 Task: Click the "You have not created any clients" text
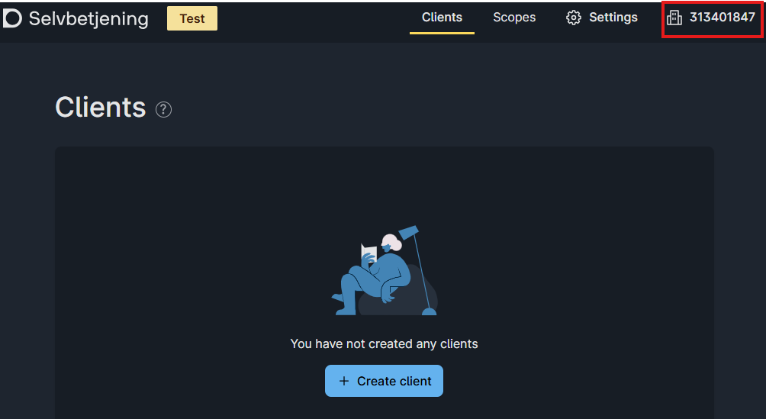coord(384,343)
